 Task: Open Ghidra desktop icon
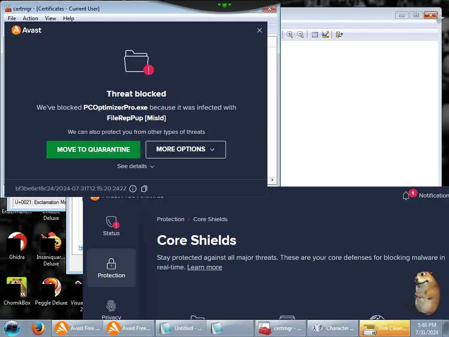pos(17,246)
